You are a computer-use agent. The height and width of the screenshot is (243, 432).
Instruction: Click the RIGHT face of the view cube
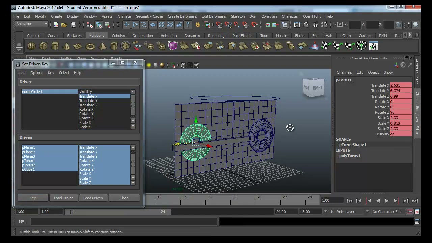(317, 88)
